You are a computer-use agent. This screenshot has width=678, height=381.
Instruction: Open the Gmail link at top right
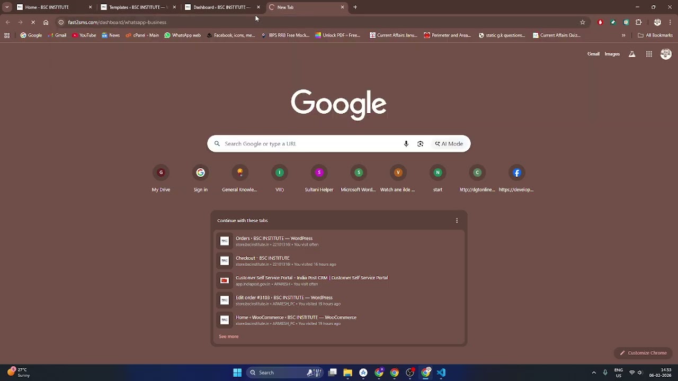point(593,54)
